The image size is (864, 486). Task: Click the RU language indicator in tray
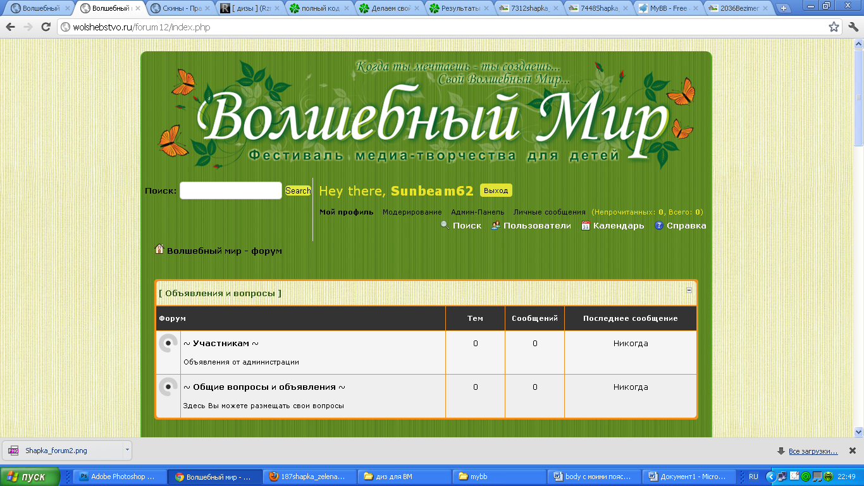pyautogui.click(x=753, y=477)
